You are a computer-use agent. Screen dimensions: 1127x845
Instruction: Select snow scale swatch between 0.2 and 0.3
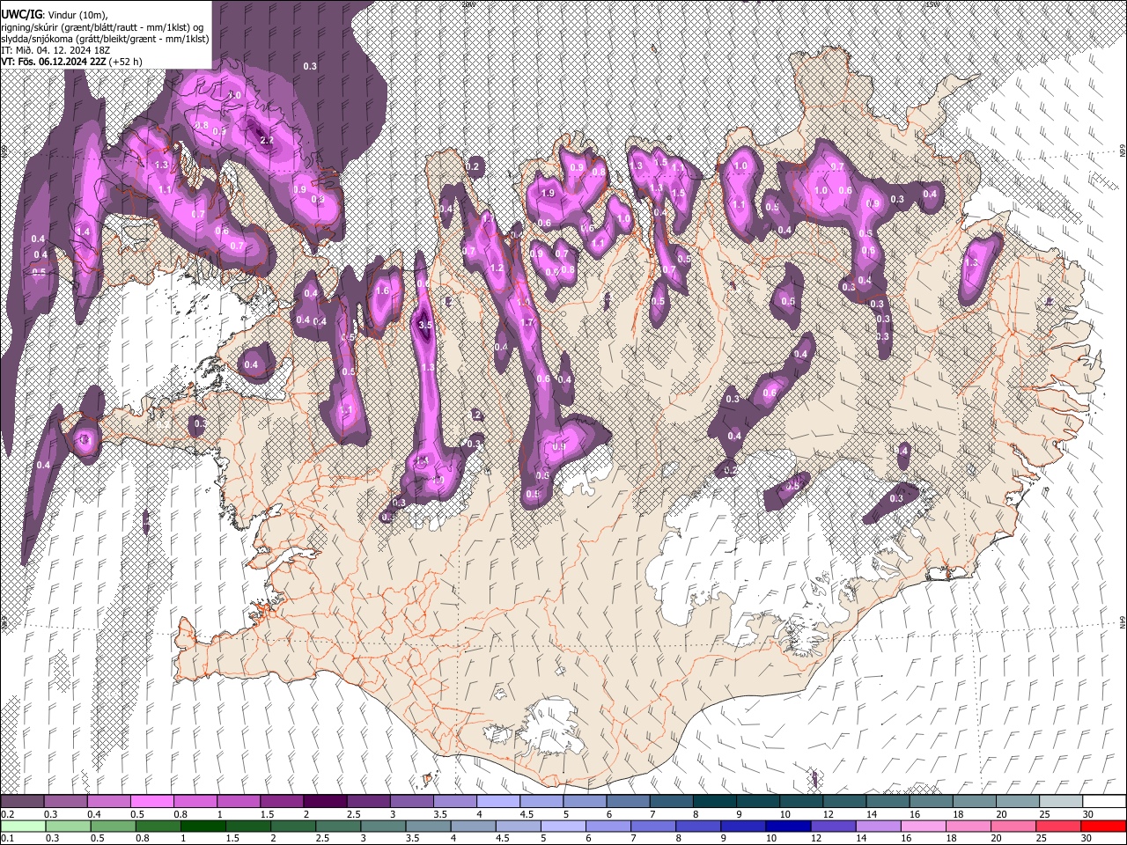pyautogui.click(x=22, y=802)
